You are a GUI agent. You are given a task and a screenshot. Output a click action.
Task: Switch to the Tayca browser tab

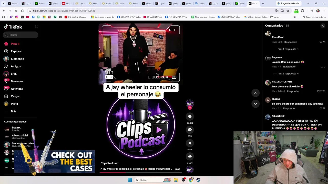coord(80,4)
